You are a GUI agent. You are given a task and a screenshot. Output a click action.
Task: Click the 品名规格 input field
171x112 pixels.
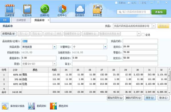pyautogui.click(x=64, y=41)
